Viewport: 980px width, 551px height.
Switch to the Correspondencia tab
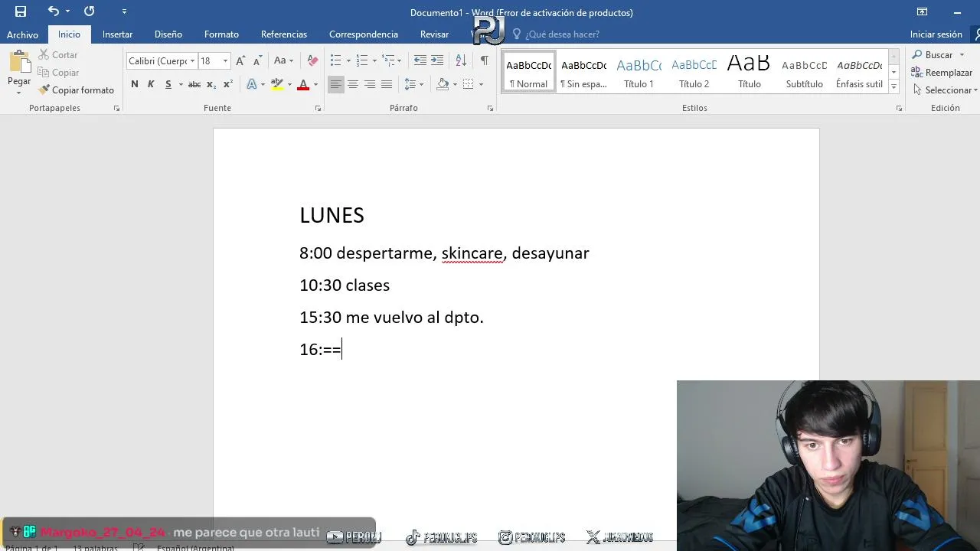pyautogui.click(x=364, y=34)
